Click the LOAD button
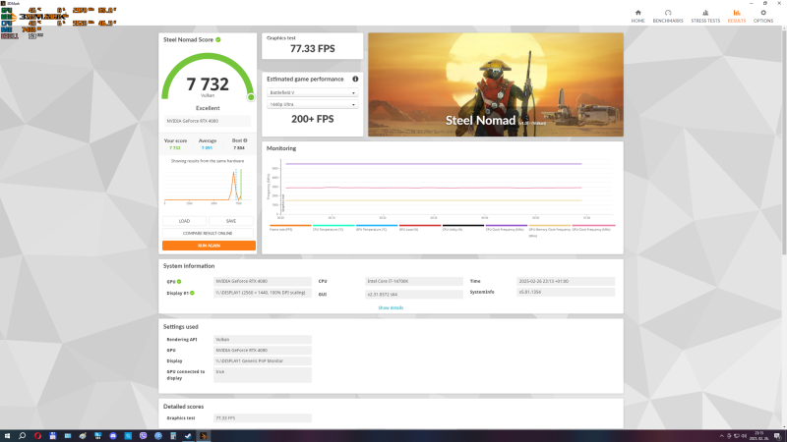The image size is (787, 442). pyautogui.click(x=184, y=221)
